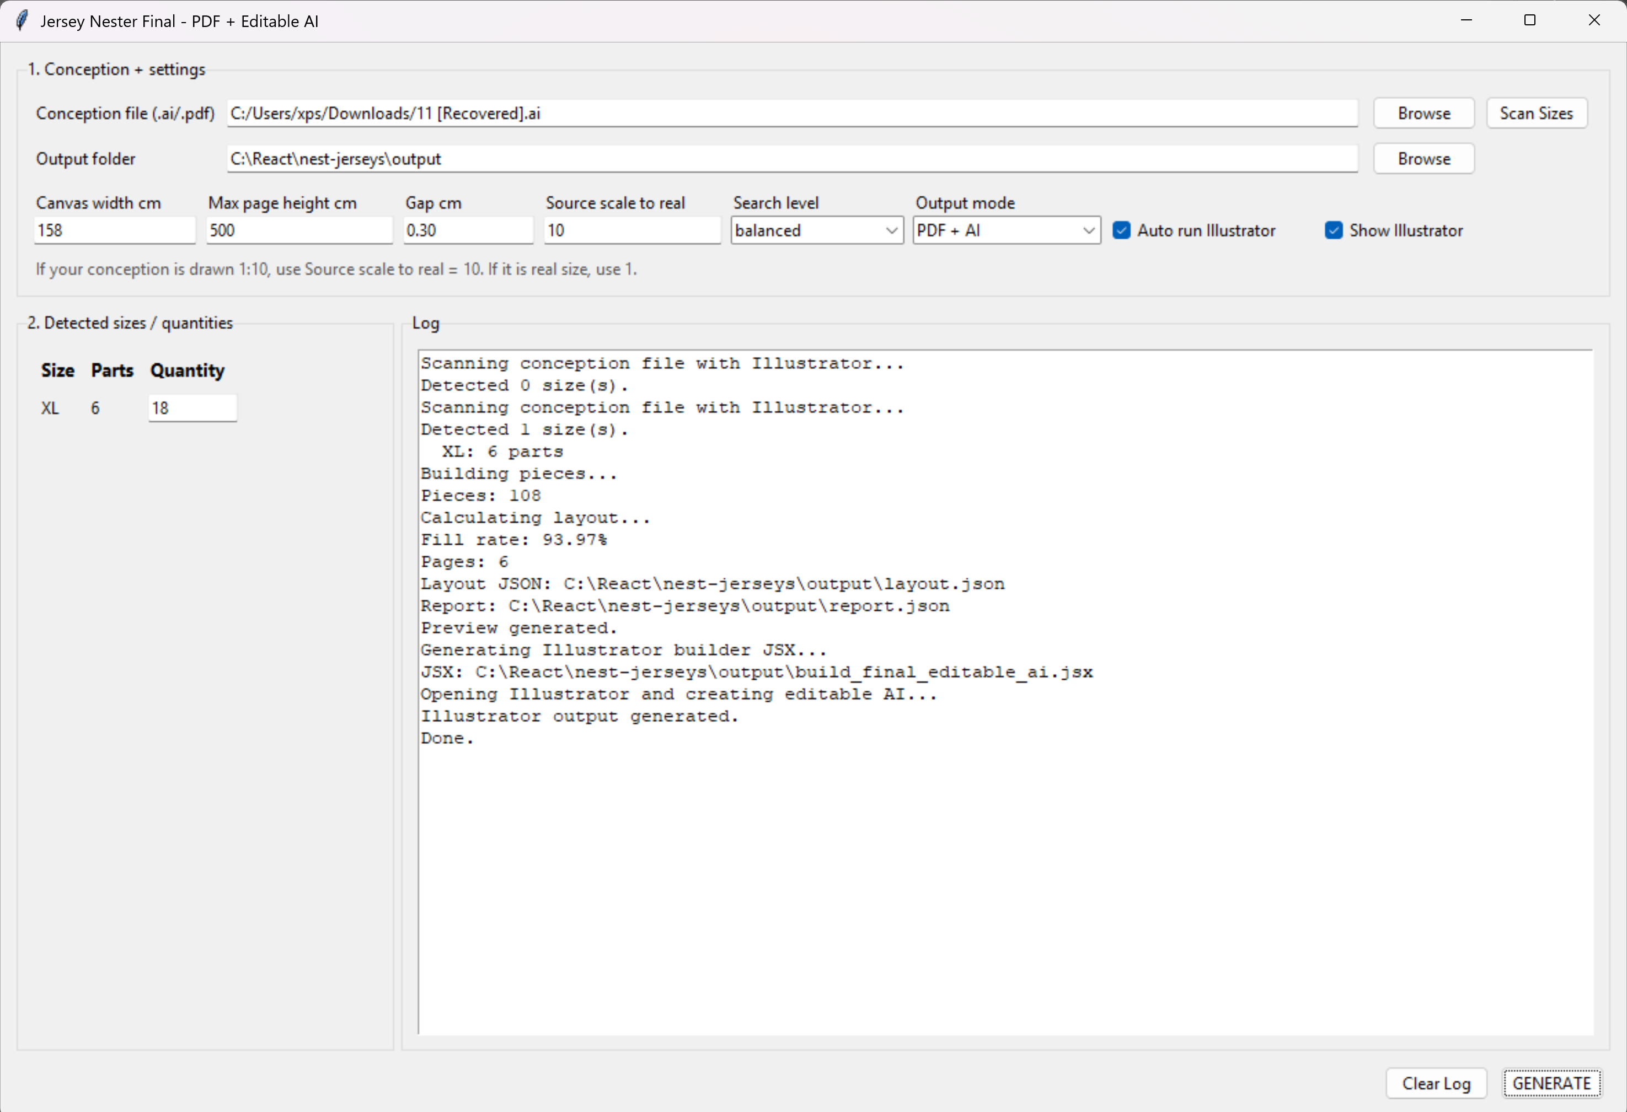Click the Size column header
The width and height of the screenshot is (1627, 1112).
point(57,370)
